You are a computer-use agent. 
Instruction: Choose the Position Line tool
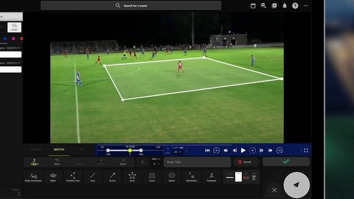72,177
